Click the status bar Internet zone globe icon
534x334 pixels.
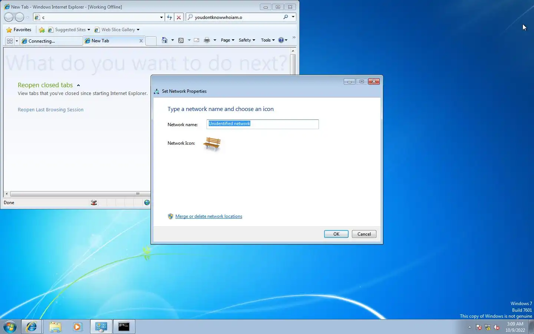pyautogui.click(x=147, y=203)
